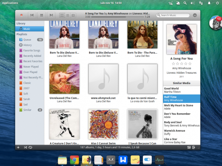Screen dimensions: 222x166
Task: Select Body and Soul in Similar Media
Action: click(182, 124)
